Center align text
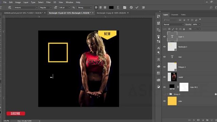The width and height of the screenshot is (217, 122). pos(101,7)
